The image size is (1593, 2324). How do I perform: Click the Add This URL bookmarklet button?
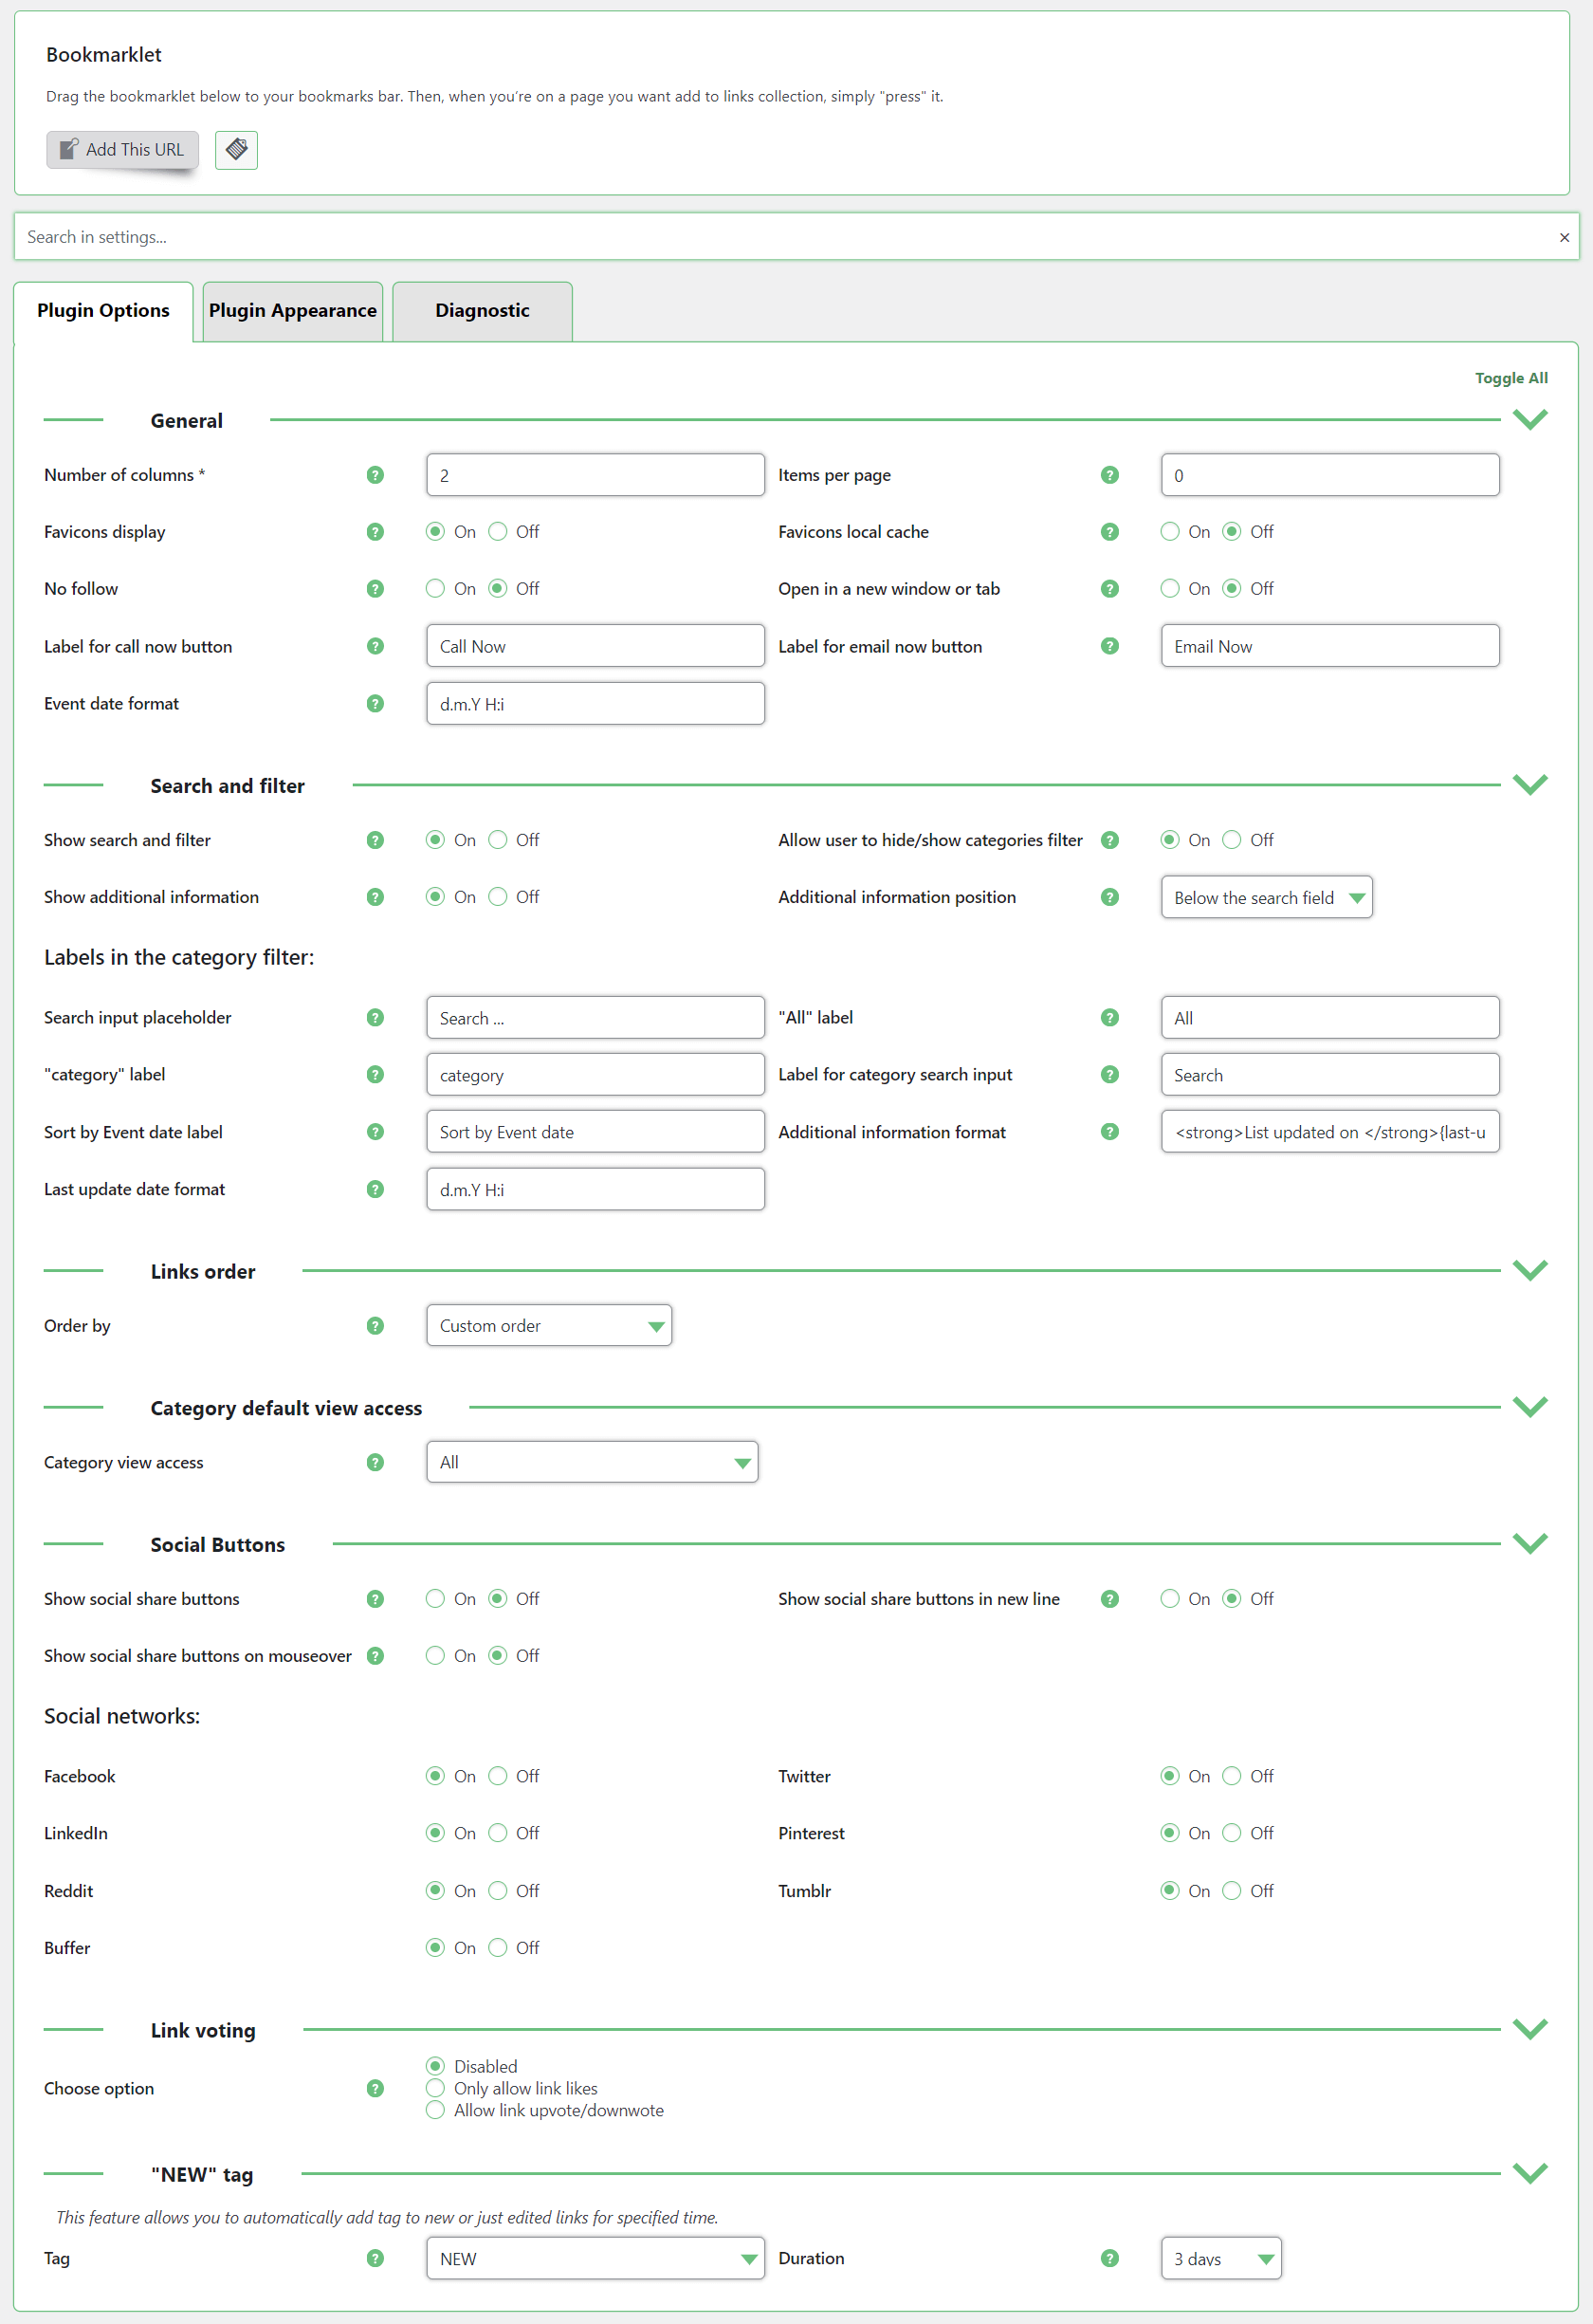[x=122, y=150]
